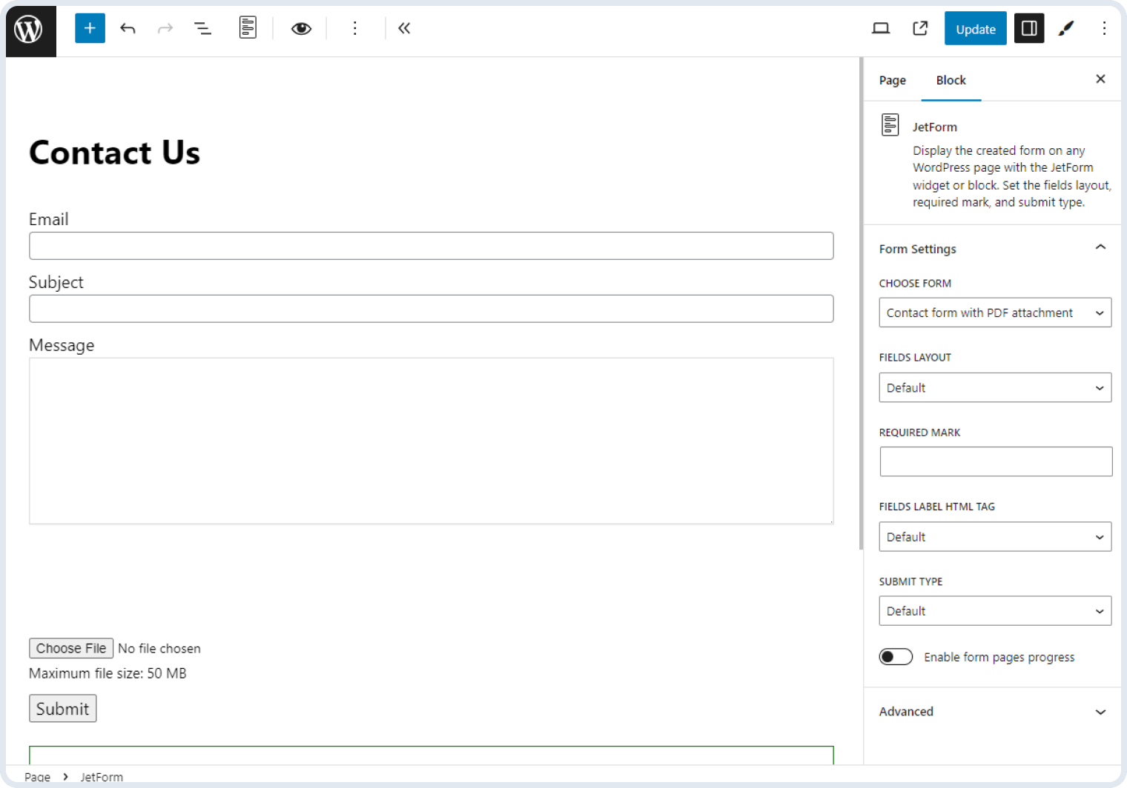
Task: Click the Required Mark input field
Action: click(996, 461)
